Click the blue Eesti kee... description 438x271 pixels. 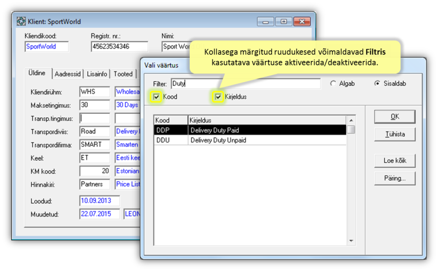coord(127,158)
